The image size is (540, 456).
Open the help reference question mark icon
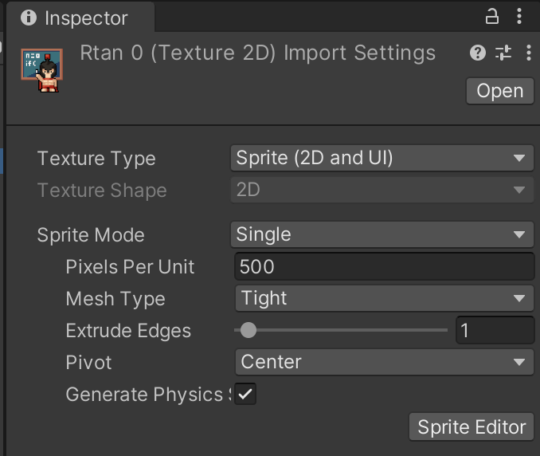(478, 53)
